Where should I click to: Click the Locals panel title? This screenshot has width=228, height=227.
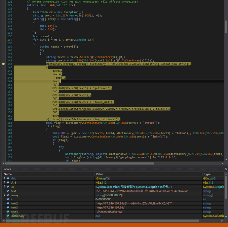(7, 169)
